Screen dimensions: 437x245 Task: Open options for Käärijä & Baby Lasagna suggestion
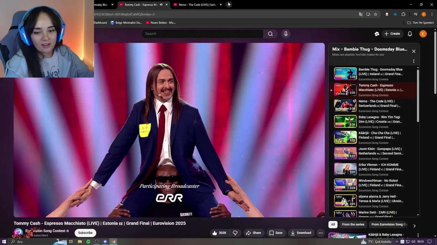point(418,235)
